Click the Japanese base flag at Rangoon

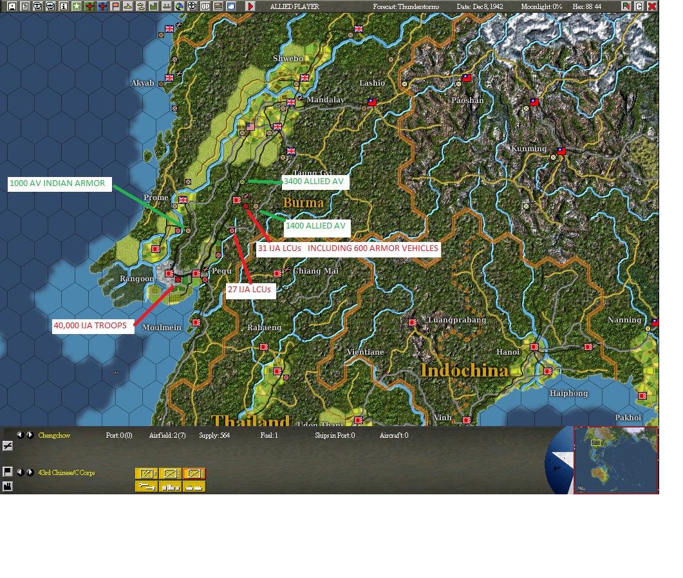(169, 274)
